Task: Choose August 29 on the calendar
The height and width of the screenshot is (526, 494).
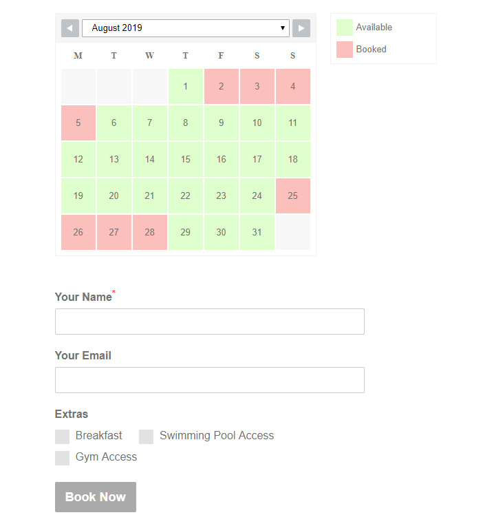Action: point(186,233)
